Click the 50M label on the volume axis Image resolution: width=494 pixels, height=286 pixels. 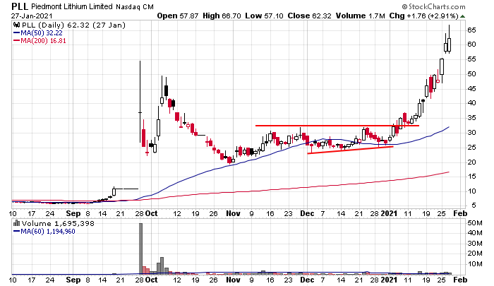click(x=475, y=223)
